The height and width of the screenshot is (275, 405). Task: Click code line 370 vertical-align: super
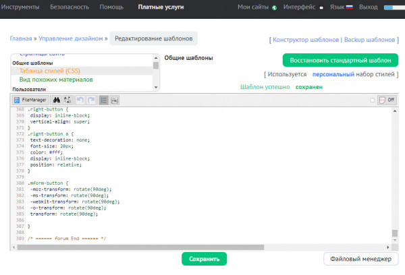pyautogui.click(x=60, y=121)
